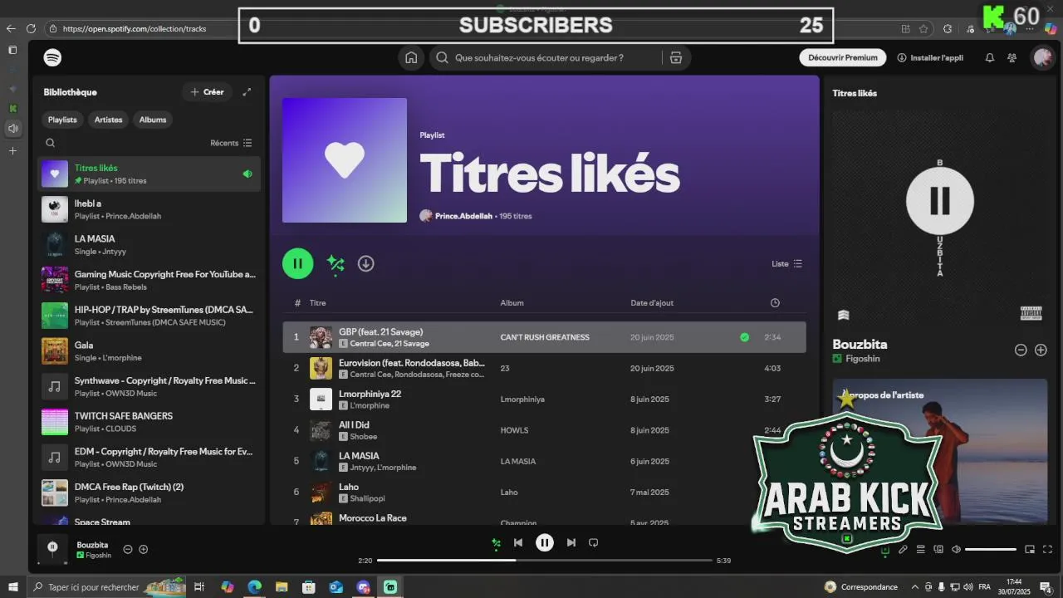Filter library by Playlists
1063x598 pixels.
pyautogui.click(x=62, y=120)
